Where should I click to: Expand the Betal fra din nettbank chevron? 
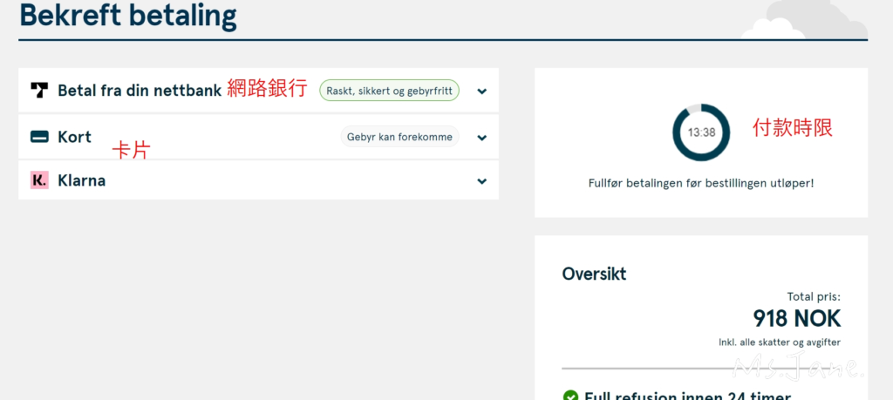pyautogui.click(x=481, y=91)
